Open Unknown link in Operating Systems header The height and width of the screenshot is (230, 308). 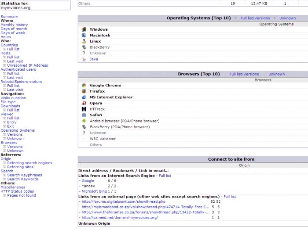coord(288,18)
